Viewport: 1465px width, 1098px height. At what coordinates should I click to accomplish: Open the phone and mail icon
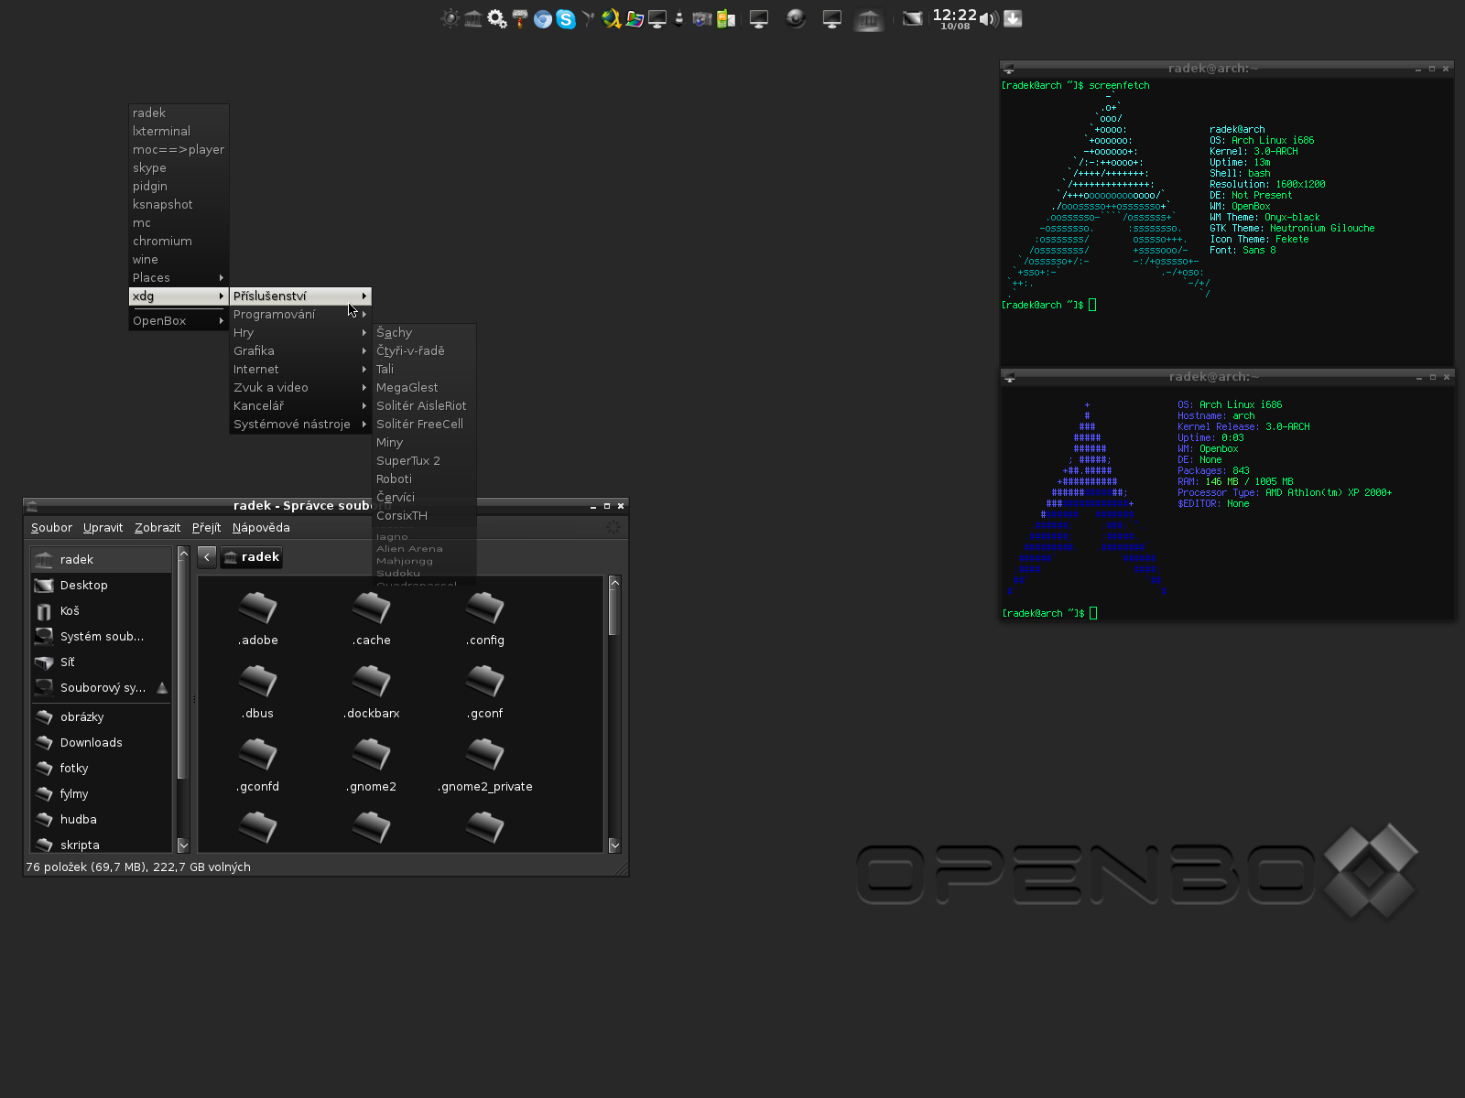coord(726,18)
